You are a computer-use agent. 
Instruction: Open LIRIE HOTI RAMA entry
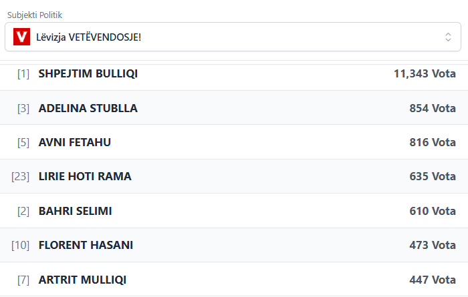85,177
